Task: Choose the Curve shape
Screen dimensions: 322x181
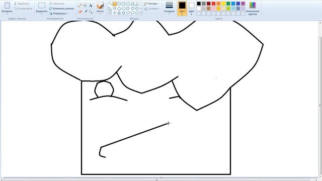Action: click(115, 4)
